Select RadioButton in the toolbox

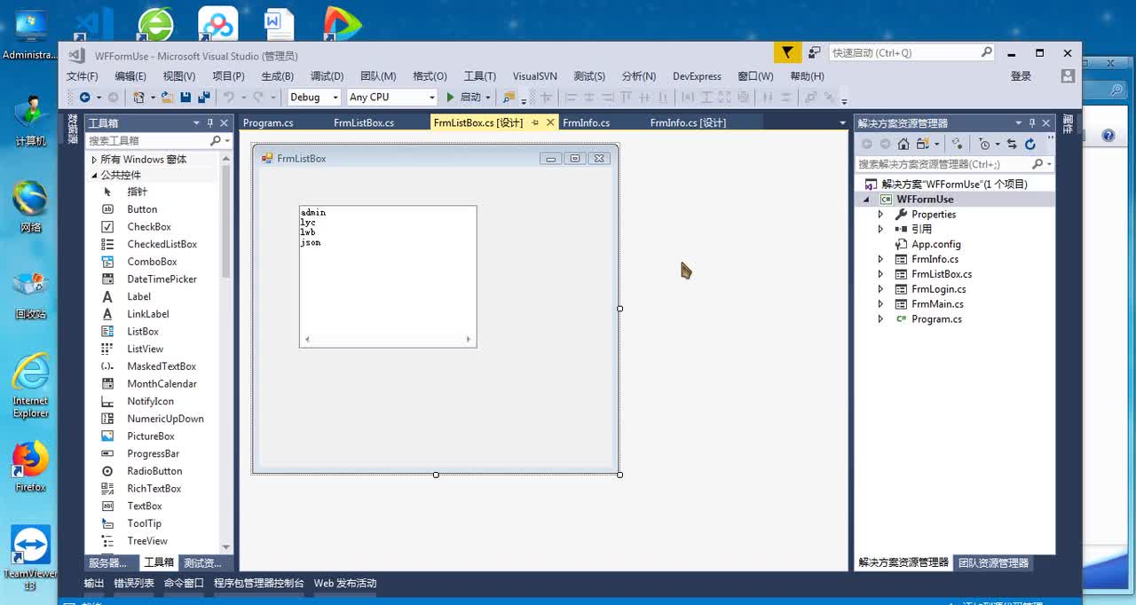pos(154,471)
